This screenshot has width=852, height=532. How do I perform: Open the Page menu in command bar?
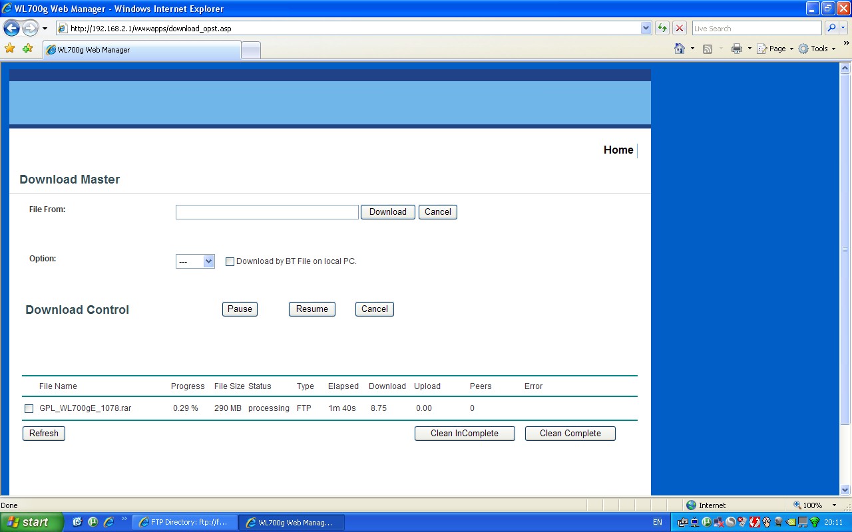pyautogui.click(x=777, y=49)
